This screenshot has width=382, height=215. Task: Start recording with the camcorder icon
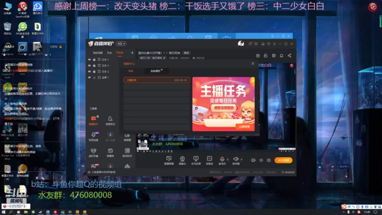254,160
